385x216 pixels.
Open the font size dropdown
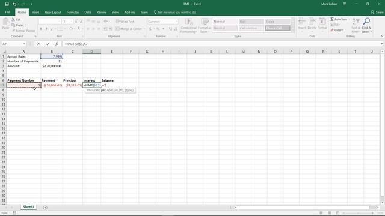point(72,22)
